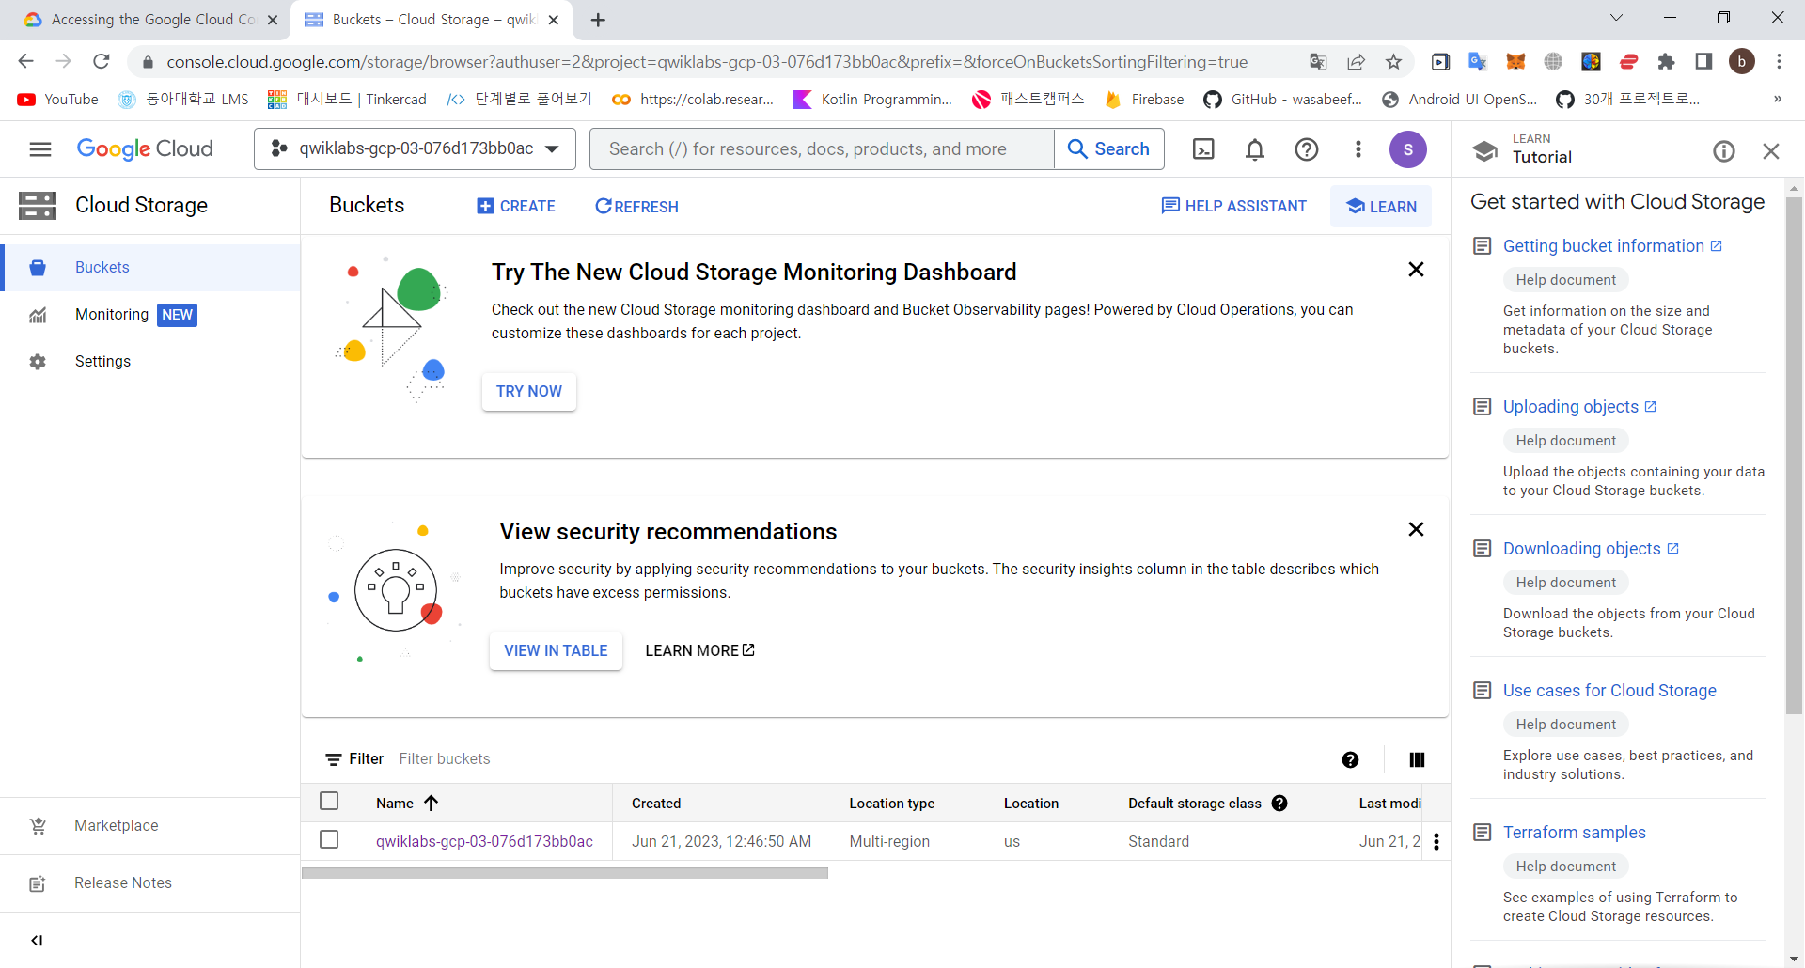Click the tutorial panel vertical scrollbar
The height and width of the screenshot is (968, 1805).
[x=1794, y=456]
